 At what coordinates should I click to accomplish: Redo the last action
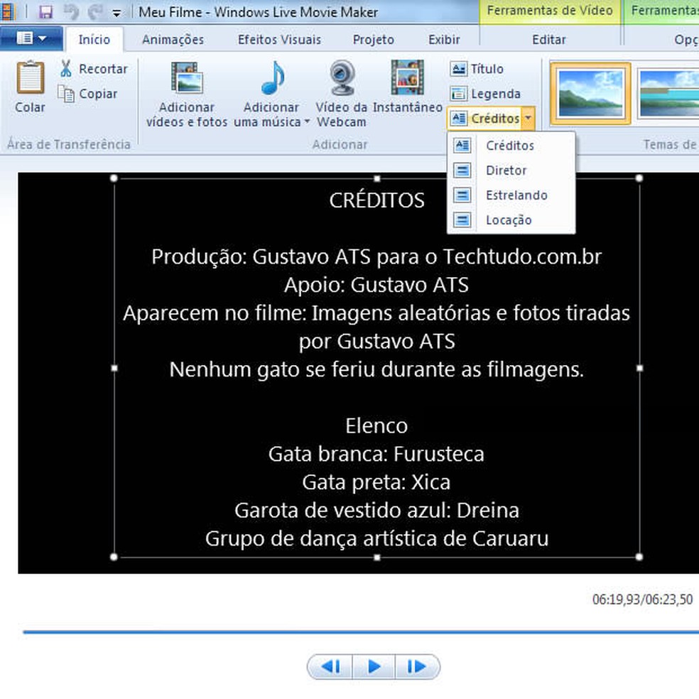95,11
